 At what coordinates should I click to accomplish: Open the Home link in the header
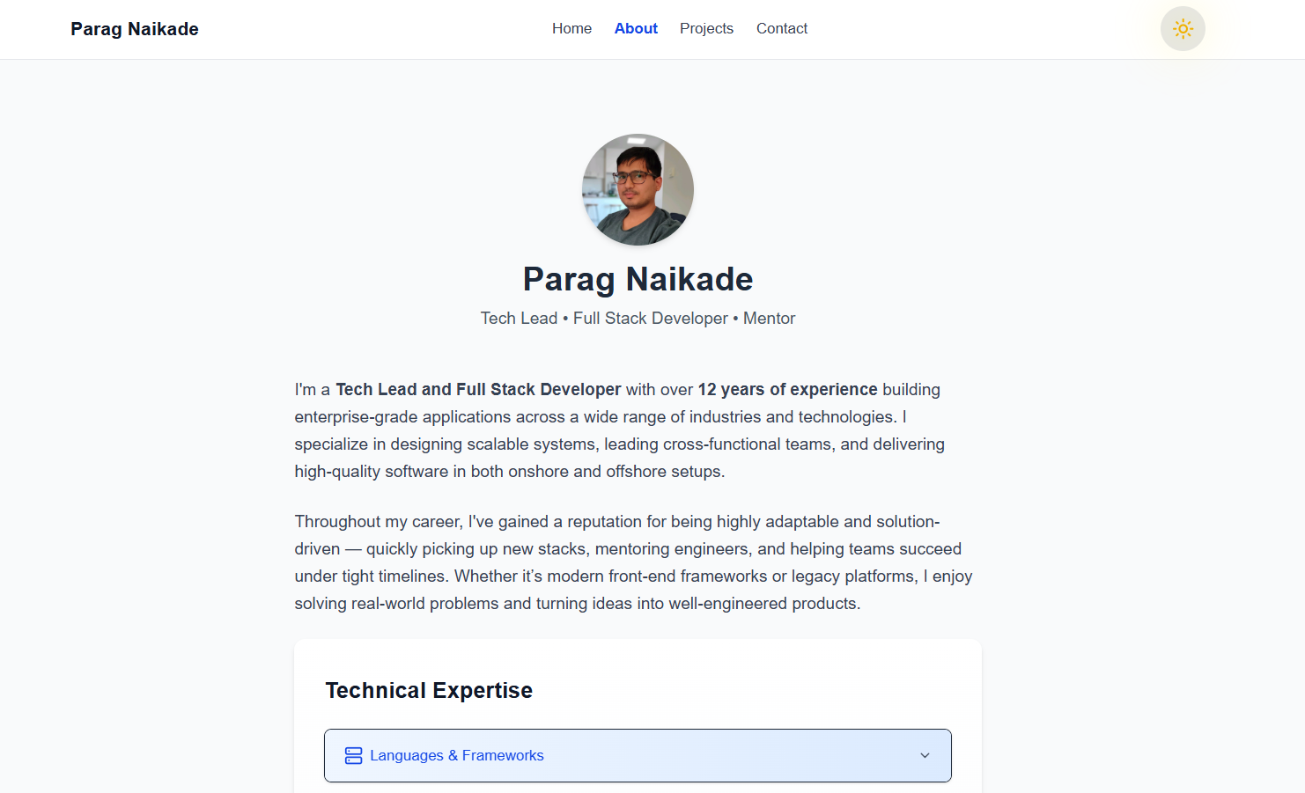571,28
